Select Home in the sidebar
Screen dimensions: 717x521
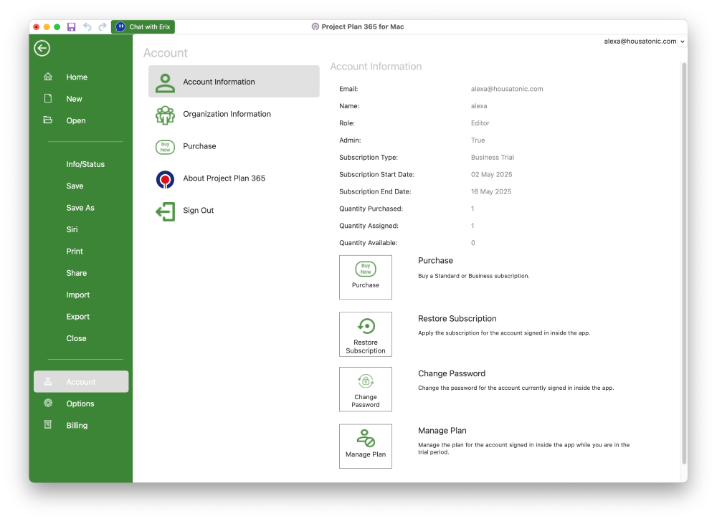[x=77, y=77]
